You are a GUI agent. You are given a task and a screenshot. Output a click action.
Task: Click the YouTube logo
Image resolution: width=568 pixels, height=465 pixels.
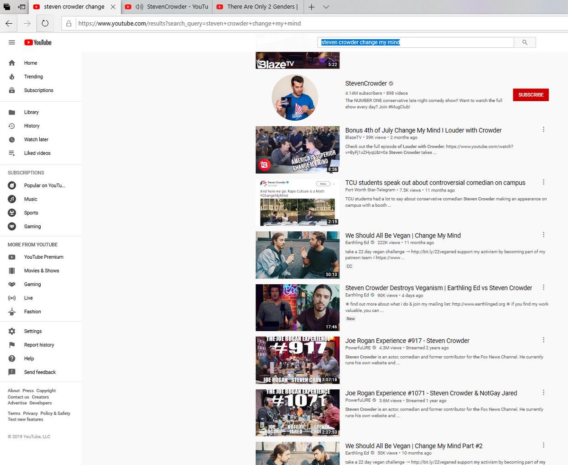click(38, 43)
